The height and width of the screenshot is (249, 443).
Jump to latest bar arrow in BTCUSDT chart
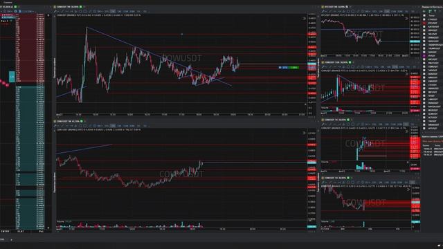[x=407, y=19]
